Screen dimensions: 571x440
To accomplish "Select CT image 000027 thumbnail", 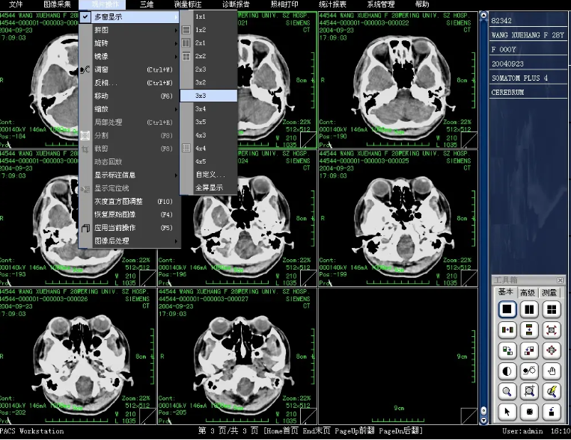I will click(x=237, y=356).
